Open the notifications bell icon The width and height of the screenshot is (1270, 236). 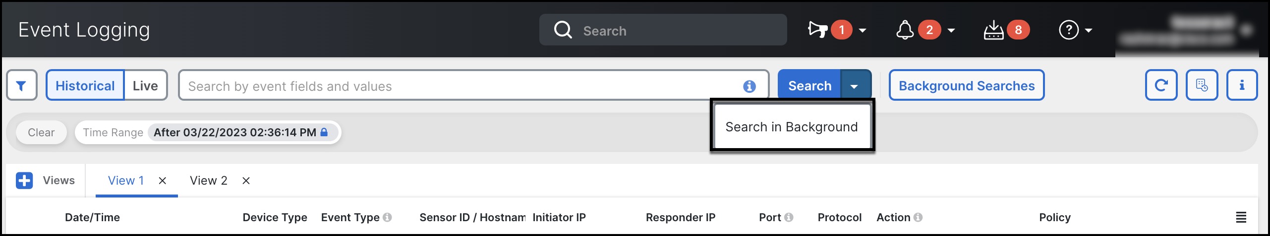pos(905,30)
